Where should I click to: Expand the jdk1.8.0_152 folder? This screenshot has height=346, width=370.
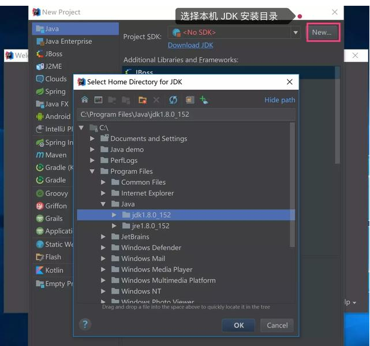(114, 215)
